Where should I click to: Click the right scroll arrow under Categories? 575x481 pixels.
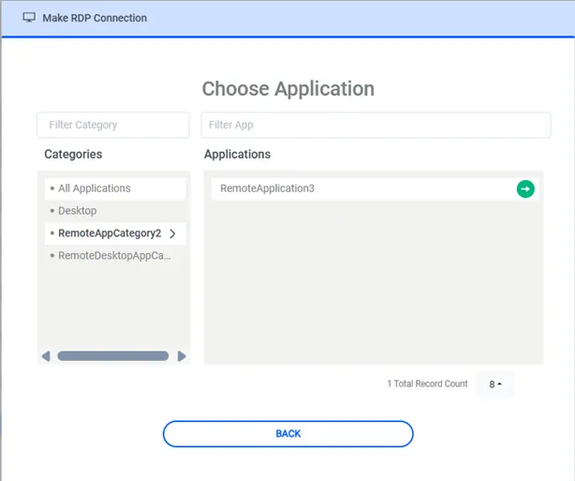point(182,356)
